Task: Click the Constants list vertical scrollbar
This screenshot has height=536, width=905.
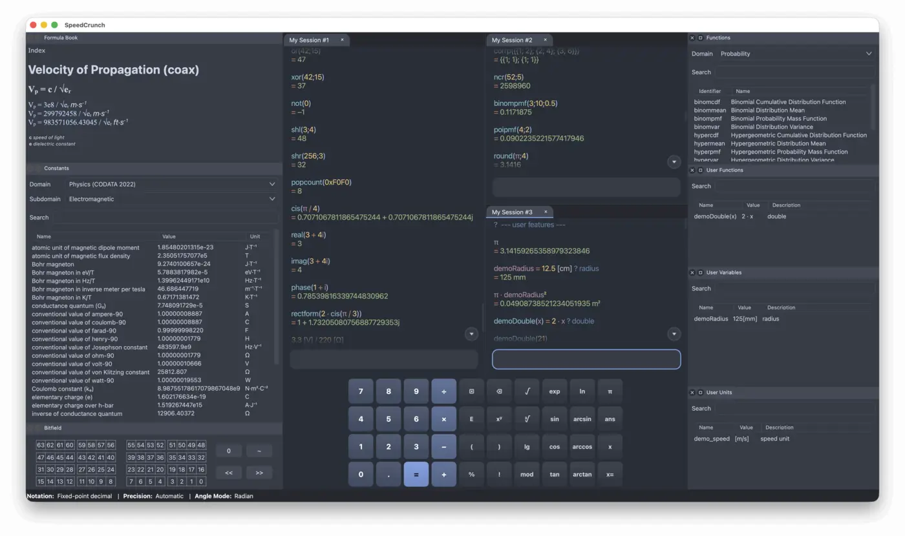Action: [277, 297]
